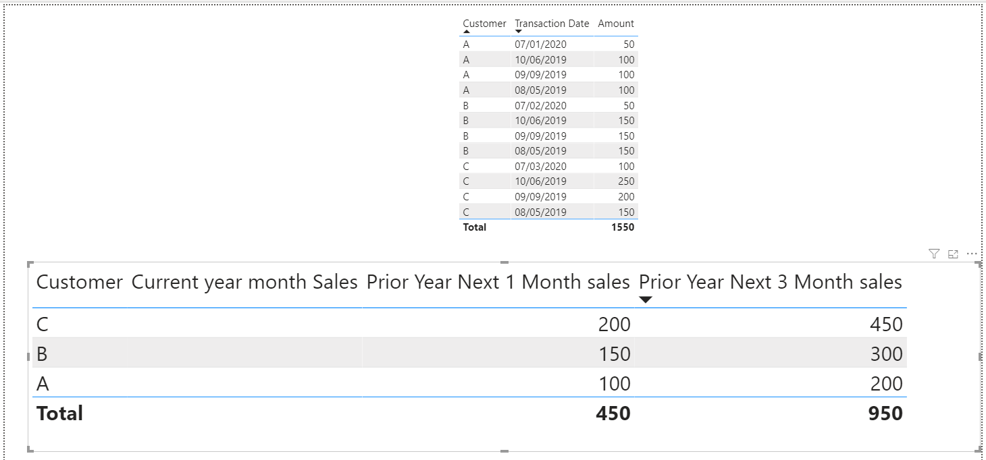
Task: Click the ascending sort arrow under top Customer header
Action: point(467,32)
